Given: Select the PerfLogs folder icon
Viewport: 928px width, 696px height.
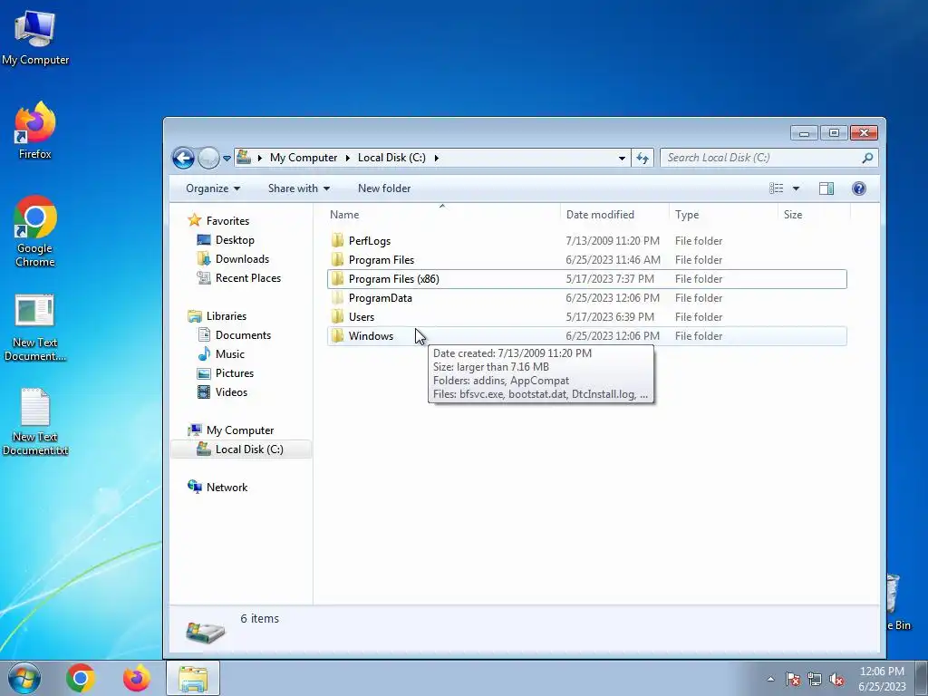Looking at the screenshot, I should pyautogui.click(x=337, y=240).
